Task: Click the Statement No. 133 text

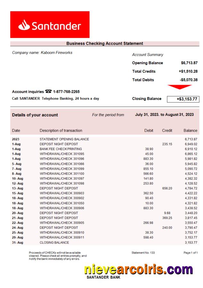Action: click(x=143, y=253)
